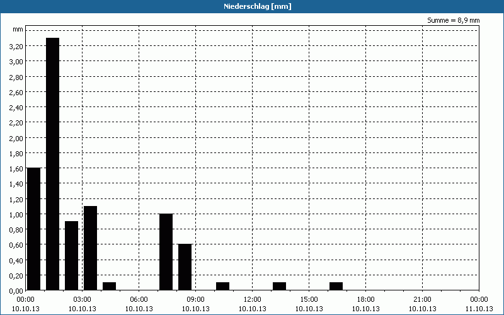Click the 0,20 y-axis label
This screenshot has width=504, height=315.
16,275
